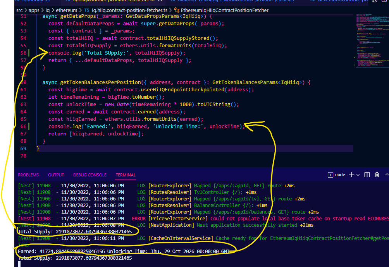Viewport: 389px width, 267px height.
Task: Switch to the DEBUG CONSOLE tab
Action: (x=90, y=175)
